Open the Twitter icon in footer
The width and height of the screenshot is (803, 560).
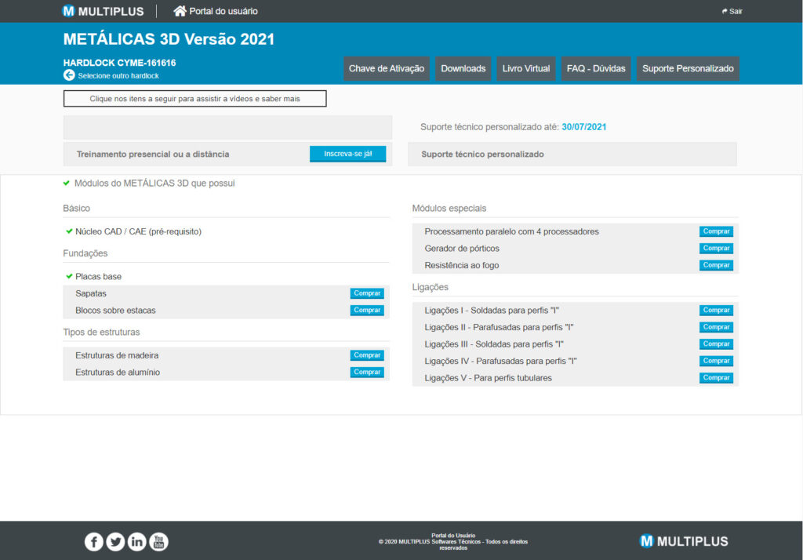pos(115,541)
